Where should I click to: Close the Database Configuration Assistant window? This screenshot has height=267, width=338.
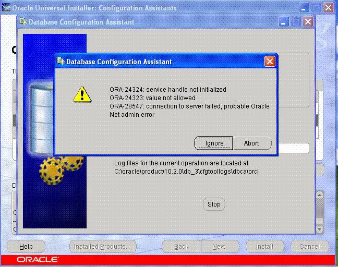tap(308, 22)
